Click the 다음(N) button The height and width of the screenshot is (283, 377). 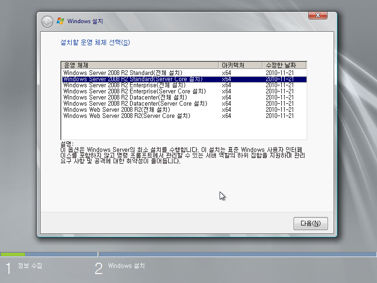pyautogui.click(x=311, y=223)
